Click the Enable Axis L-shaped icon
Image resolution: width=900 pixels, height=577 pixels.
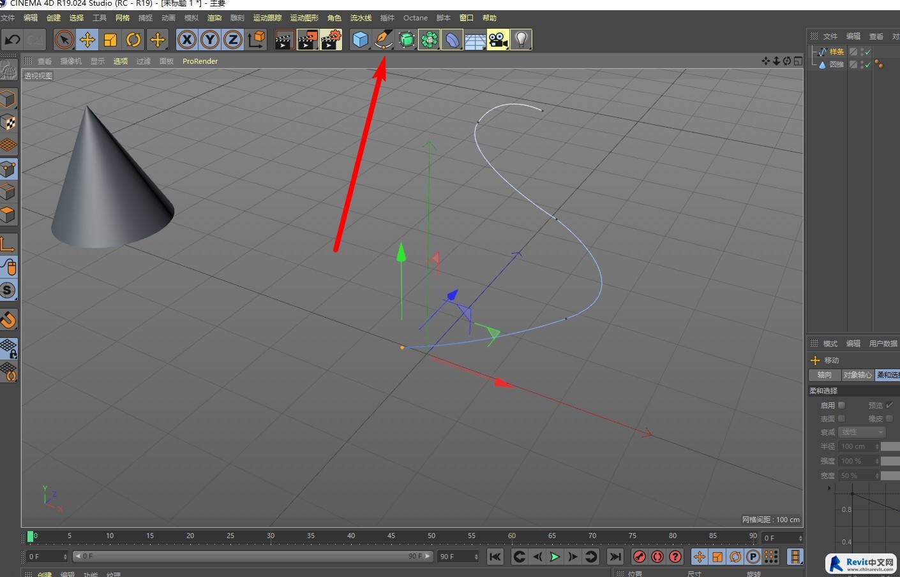[8, 244]
